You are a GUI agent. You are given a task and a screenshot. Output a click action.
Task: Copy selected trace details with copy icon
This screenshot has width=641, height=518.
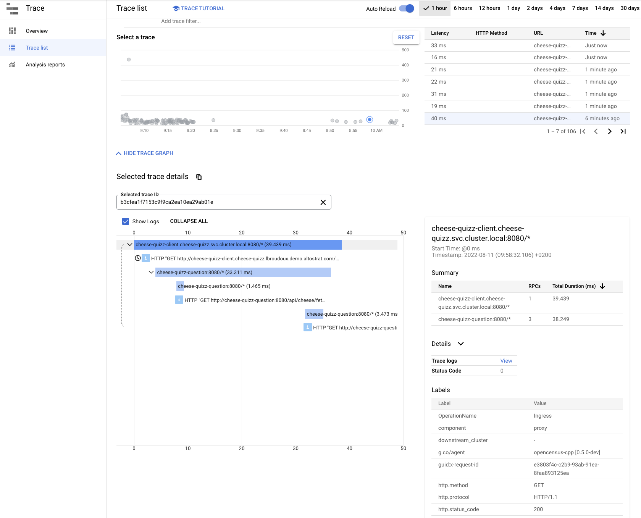tap(199, 177)
